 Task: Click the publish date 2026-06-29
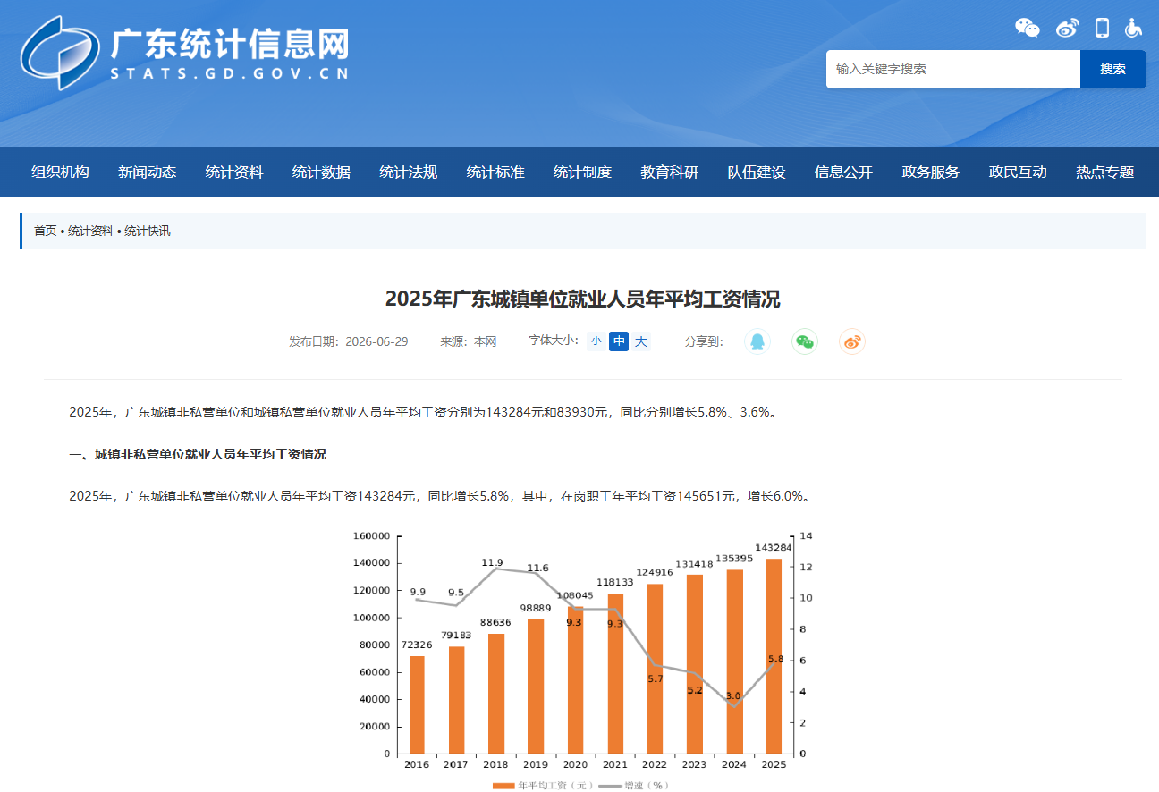pos(376,341)
